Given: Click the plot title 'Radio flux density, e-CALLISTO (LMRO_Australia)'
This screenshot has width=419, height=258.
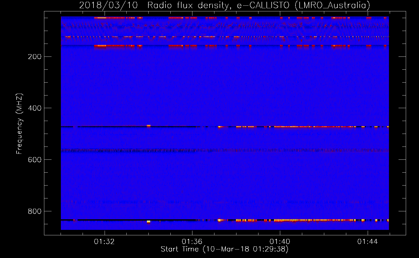Looking at the screenshot, I should click(x=259, y=5).
